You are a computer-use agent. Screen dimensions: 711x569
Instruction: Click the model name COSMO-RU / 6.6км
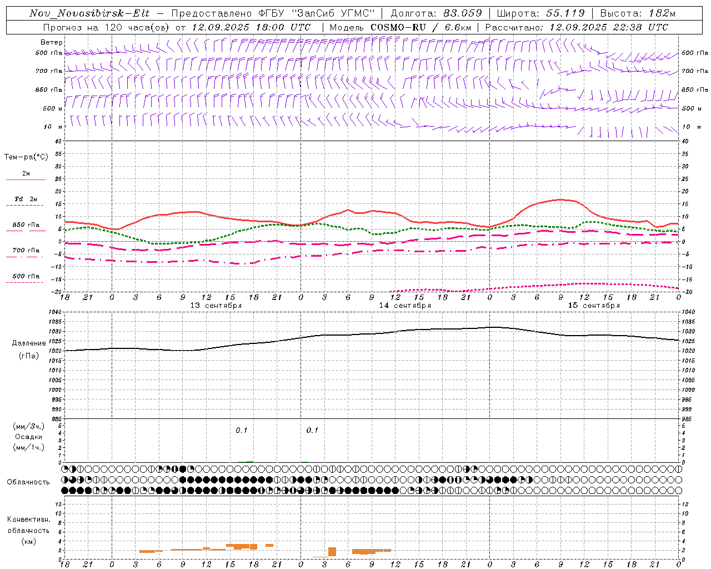pos(420,27)
